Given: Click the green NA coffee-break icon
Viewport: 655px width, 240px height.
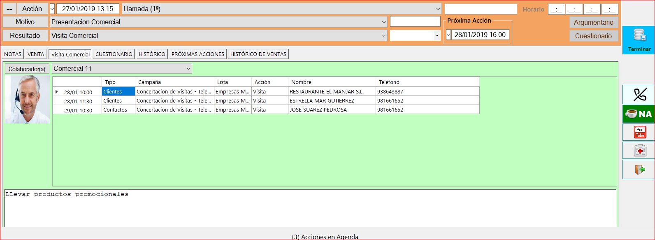Looking at the screenshot, I should [x=639, y=114].
